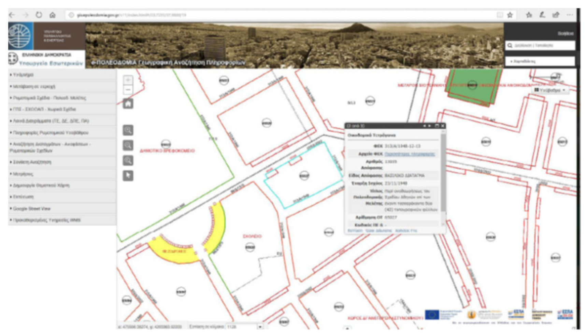Open the map scale dropdown at bottom
Screen dimensions: 587x335
coord(260,326)
